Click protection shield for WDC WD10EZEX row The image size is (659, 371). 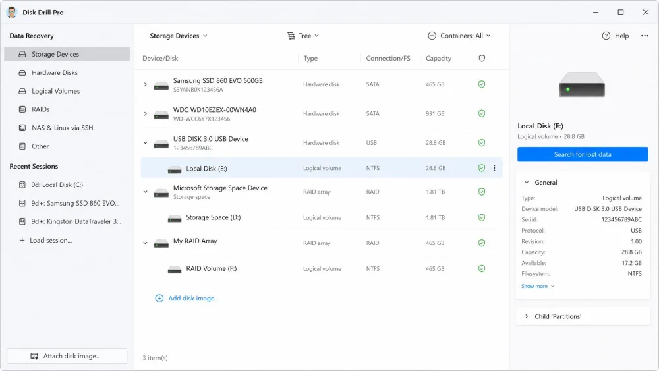(x=482, y=114)
